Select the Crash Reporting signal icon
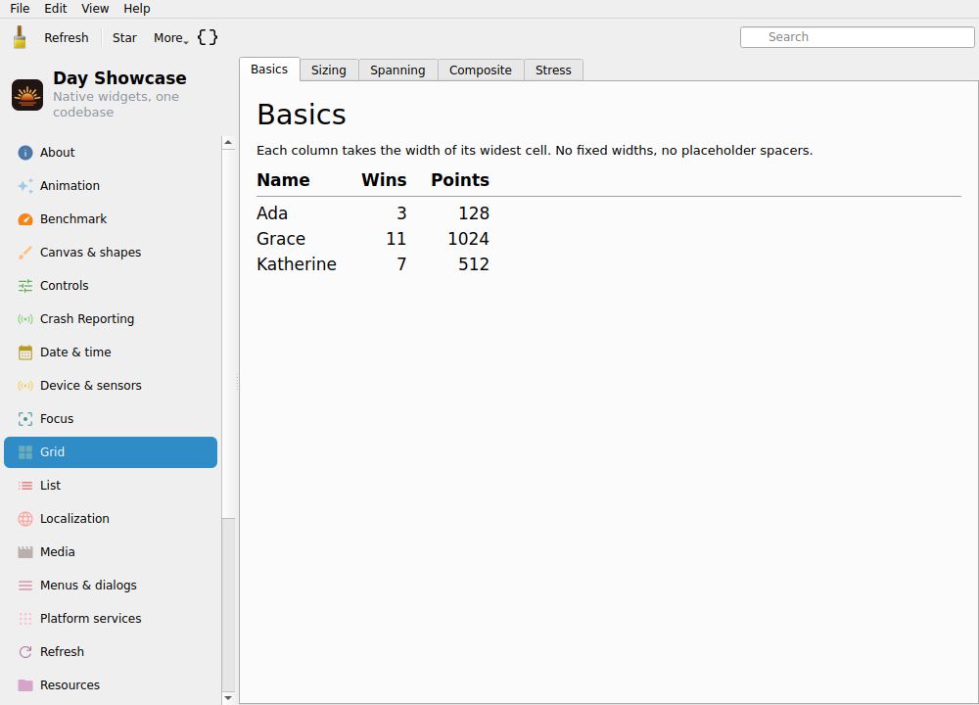The width and height of the screenshot is (979, 705). 25,319
